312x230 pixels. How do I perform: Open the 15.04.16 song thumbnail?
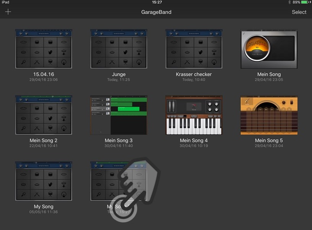tap(44, 49)
